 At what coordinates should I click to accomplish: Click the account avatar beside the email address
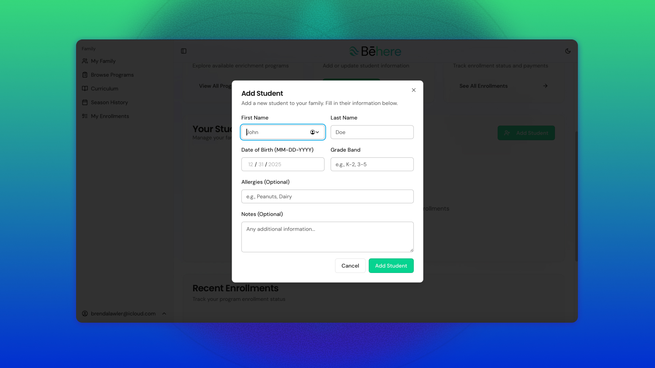pyautogui.click(x=85, y=313)
